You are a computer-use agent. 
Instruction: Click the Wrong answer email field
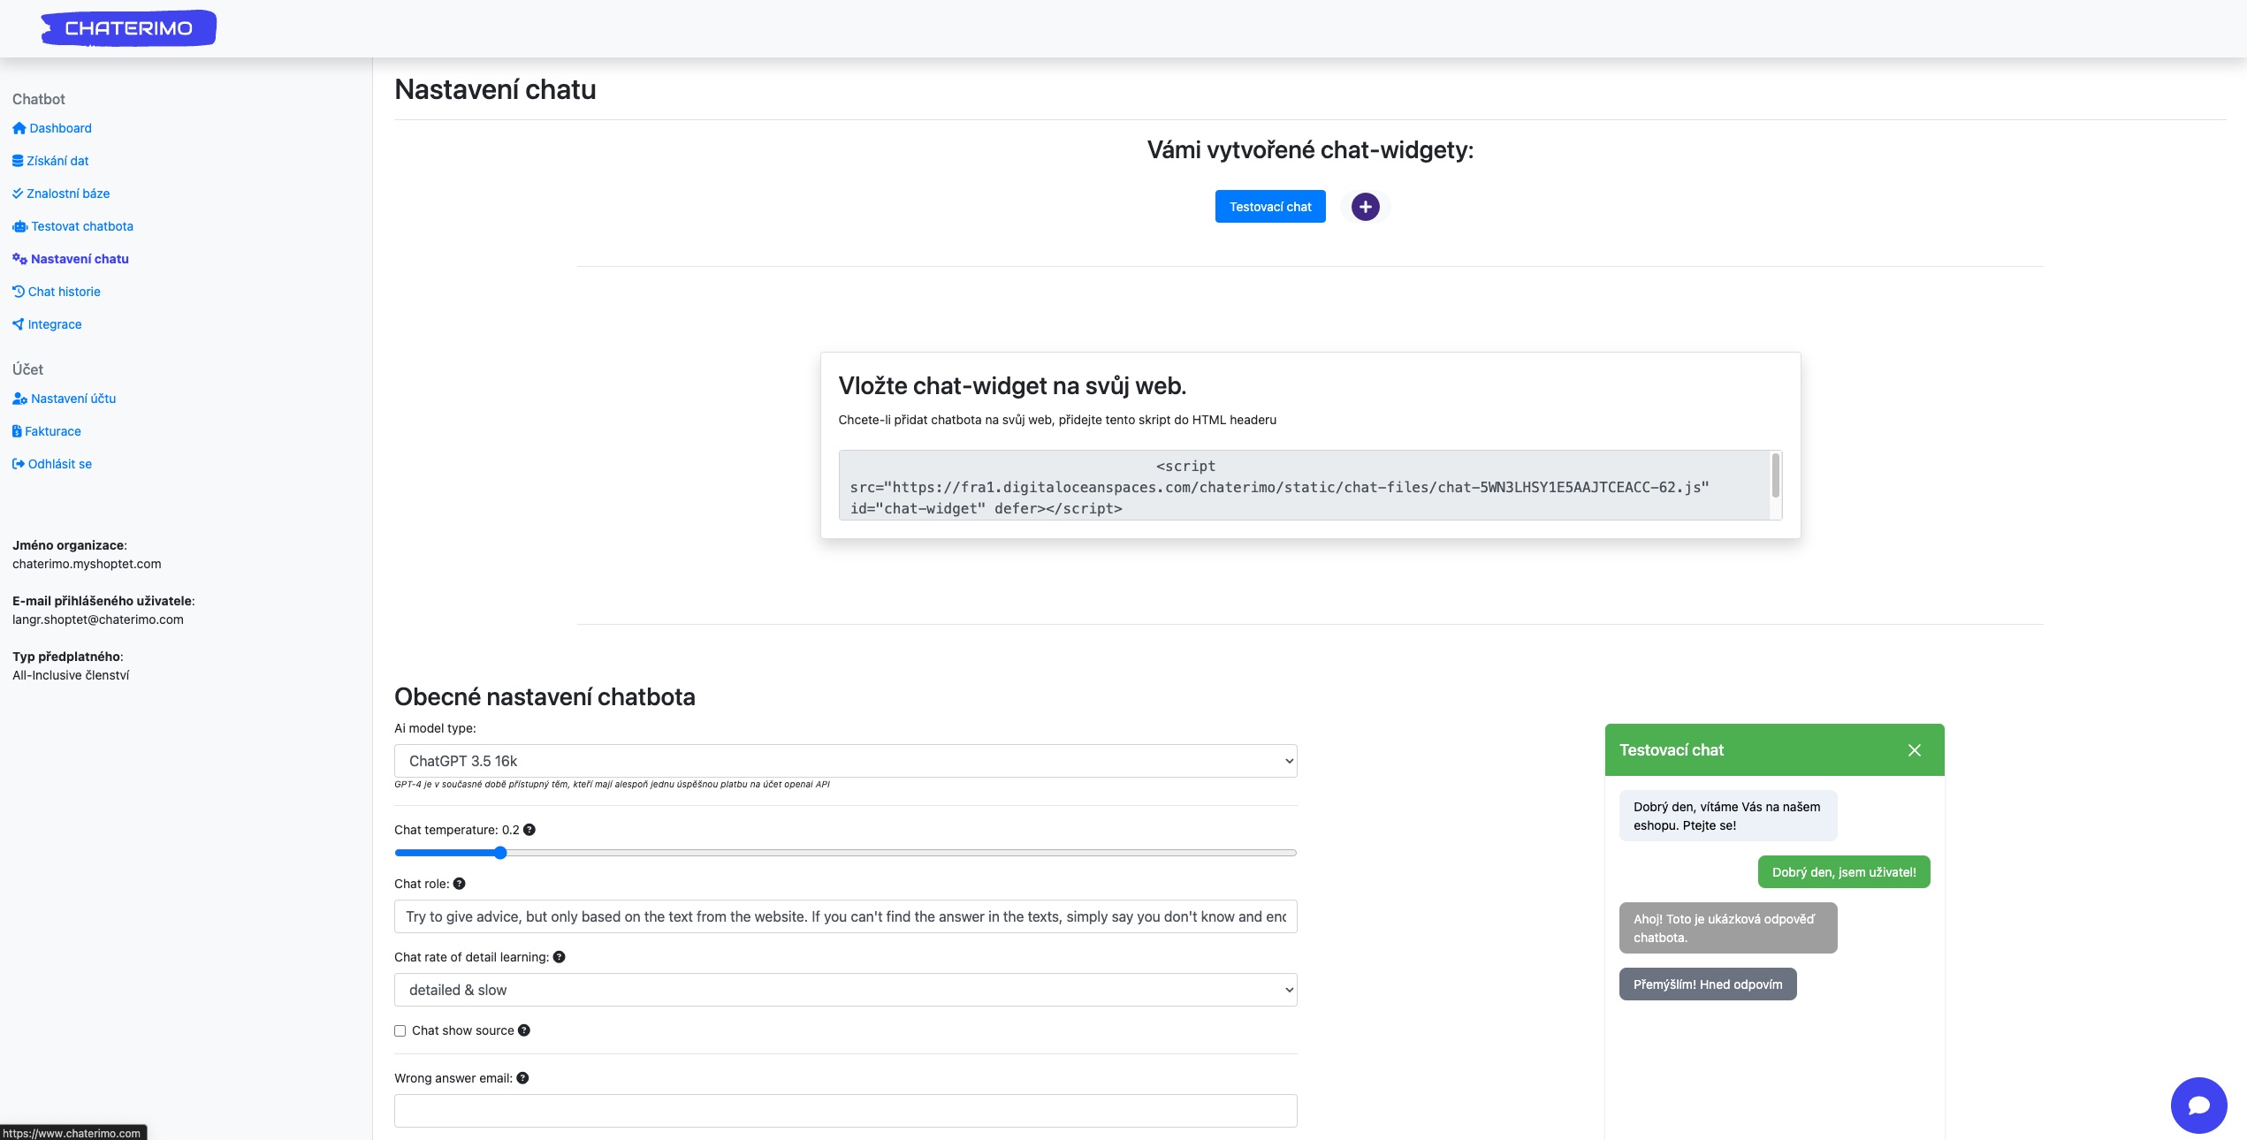click(846, 1111)
